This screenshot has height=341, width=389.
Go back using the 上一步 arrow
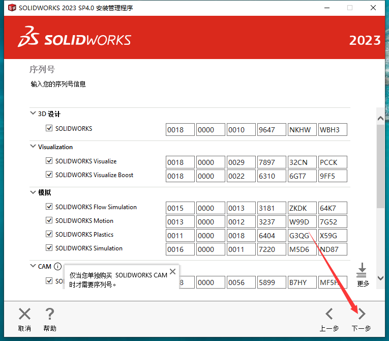coord(329,314)
